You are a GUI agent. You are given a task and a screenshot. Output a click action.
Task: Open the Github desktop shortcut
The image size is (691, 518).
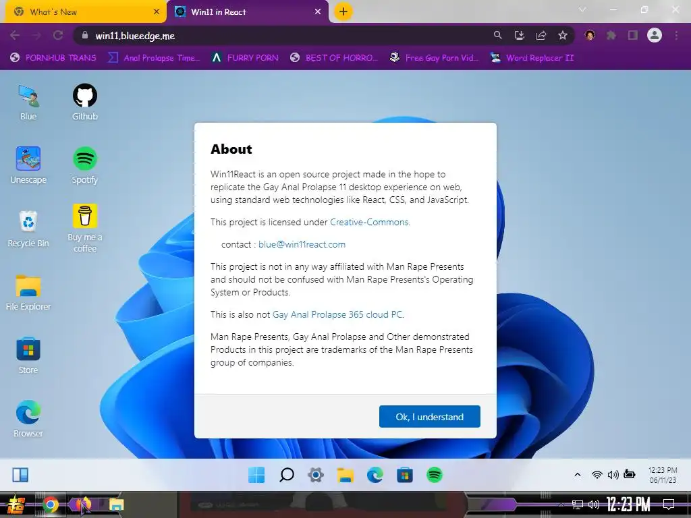(84, 103)
